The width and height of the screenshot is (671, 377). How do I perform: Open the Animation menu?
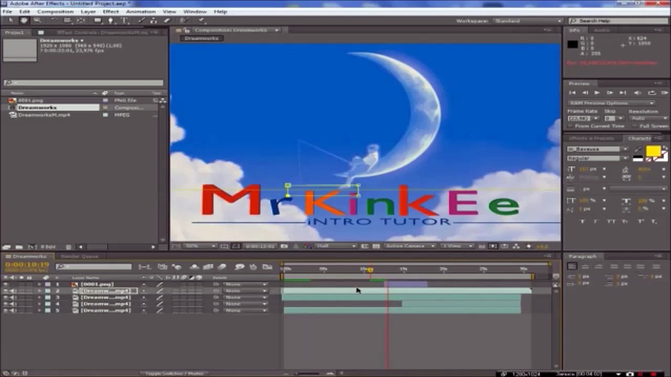click(x=140, y=12)
